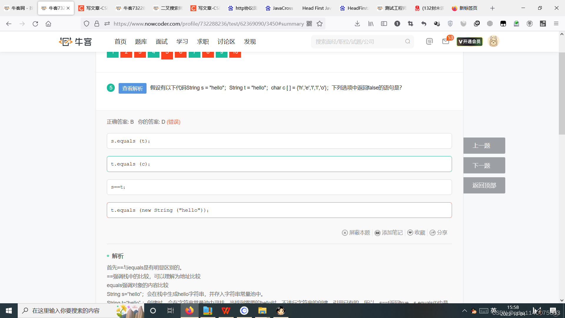The height and width of the screenshot is (318, 565).
Task: Go back with the browser back arrow
Action: [x=9, y=24]
